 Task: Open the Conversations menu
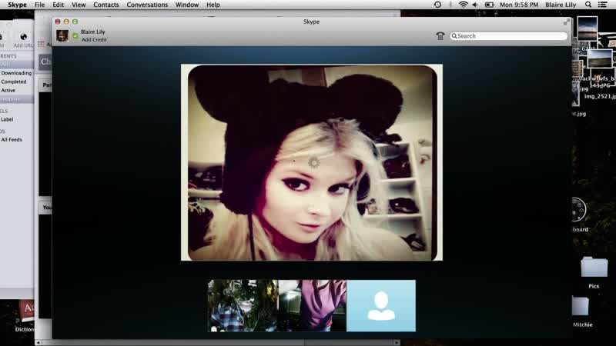(147, 5)
